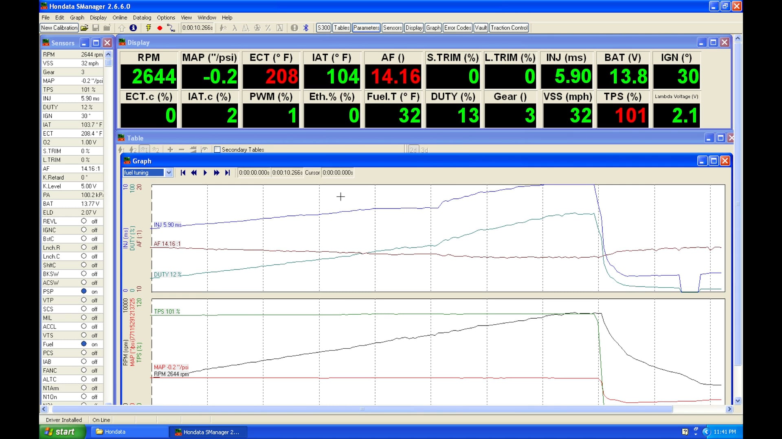Open Bluetooth connection settings in the toolbar

point(306,28)
